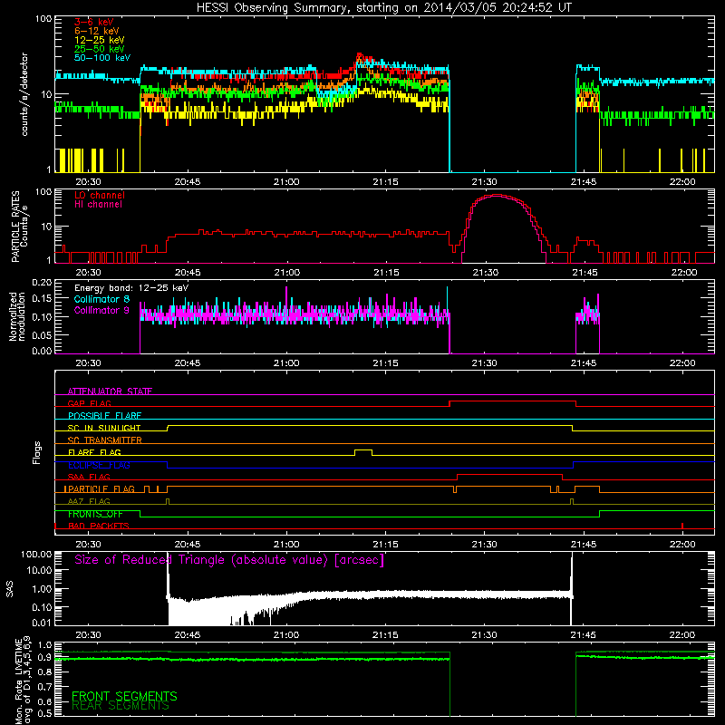Click the FRONTS OFF flag label
725x725 pixels.
95,514
